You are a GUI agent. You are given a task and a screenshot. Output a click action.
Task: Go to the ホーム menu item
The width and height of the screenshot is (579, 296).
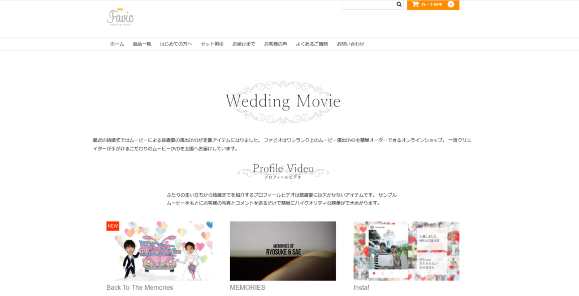tap(117, 44)
